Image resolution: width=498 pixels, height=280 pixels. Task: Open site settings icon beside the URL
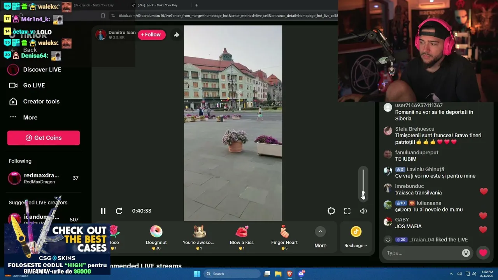pyautogui.click(x=113, y=16)
